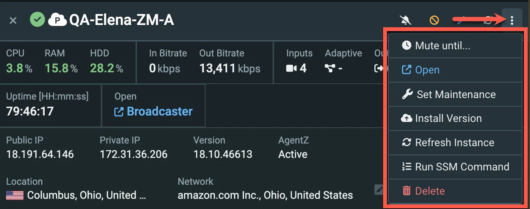530x209 pixels.
Task: Choose Mute until... from the menu
Action: (455, 46)
